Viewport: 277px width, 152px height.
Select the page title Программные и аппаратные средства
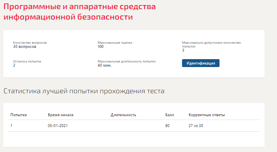[x=80, y=7]
